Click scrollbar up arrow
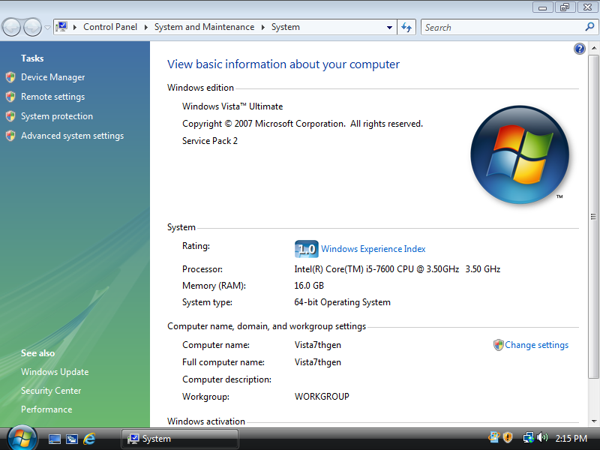This screenshot has height=450, width=600. (593, 48)
